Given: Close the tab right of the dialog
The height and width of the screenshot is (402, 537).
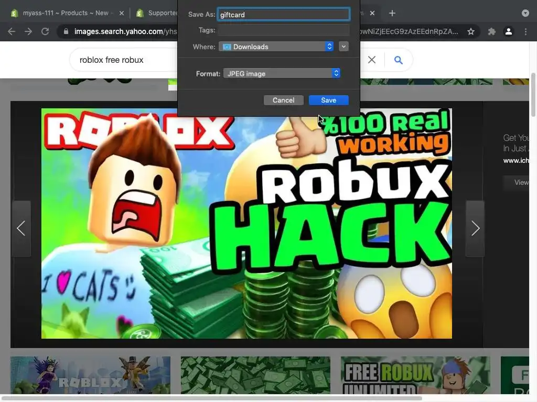Looking at the screenshot, I should (372, 13).
